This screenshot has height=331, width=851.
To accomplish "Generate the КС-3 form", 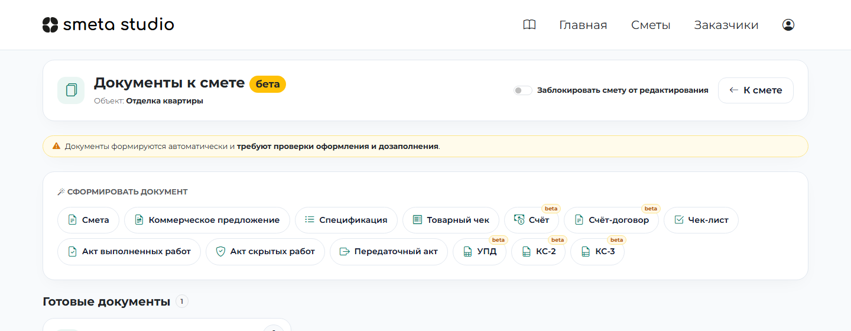I will (x=597, y=252).
